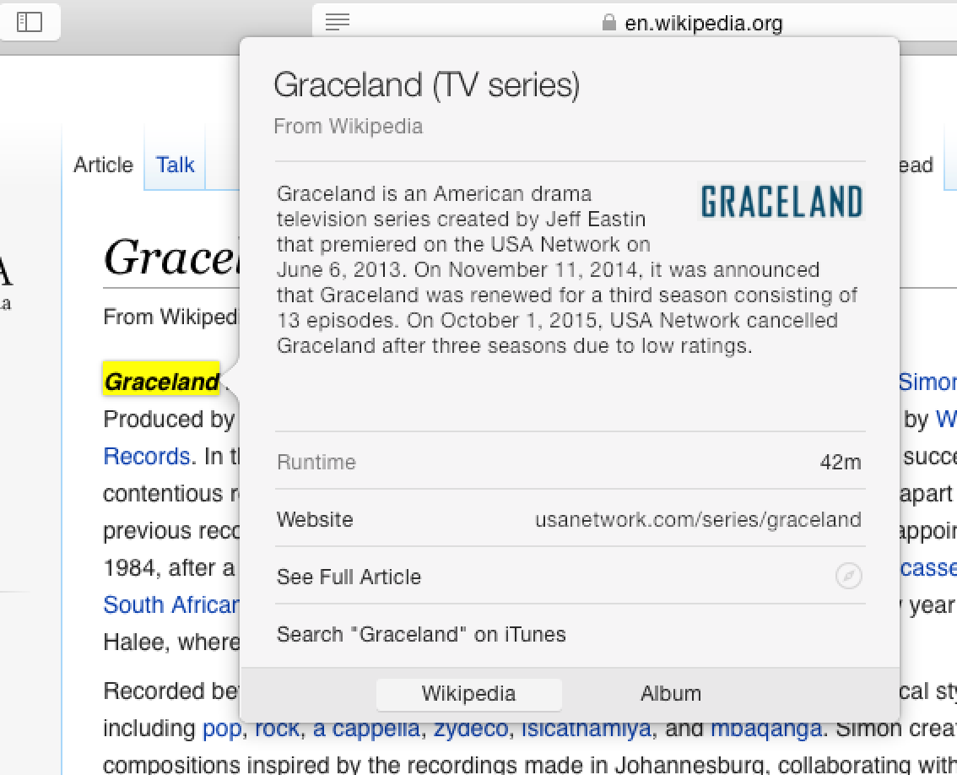Open Reader view icon in address bar
This screenshot has height=775, width=957.
(337, 22)
